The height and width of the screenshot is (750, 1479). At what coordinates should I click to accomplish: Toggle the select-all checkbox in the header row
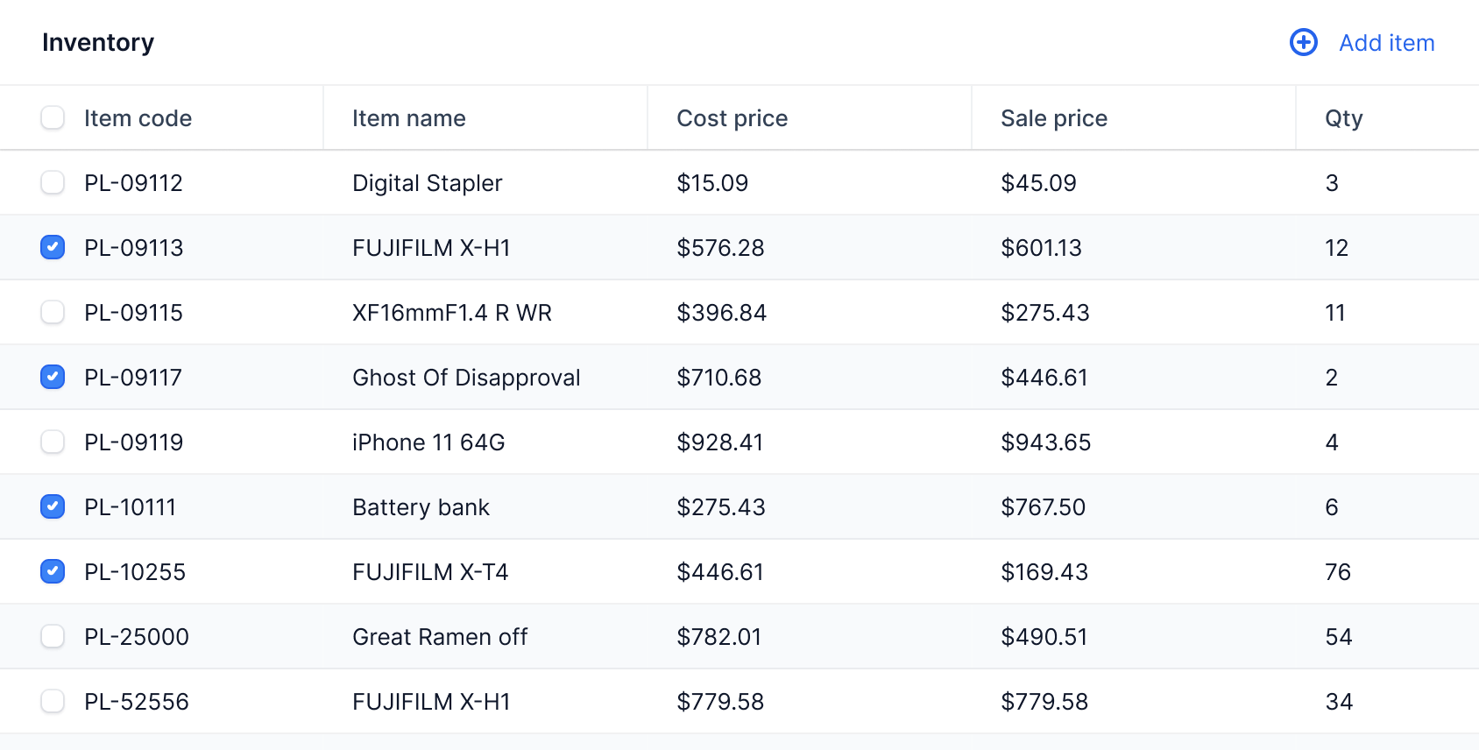point(53,117)
